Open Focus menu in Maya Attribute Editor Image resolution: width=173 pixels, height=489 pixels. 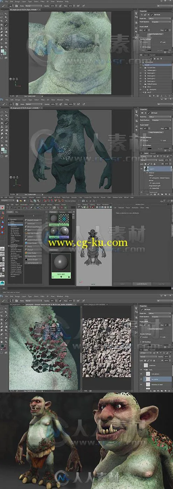(128, 208)
